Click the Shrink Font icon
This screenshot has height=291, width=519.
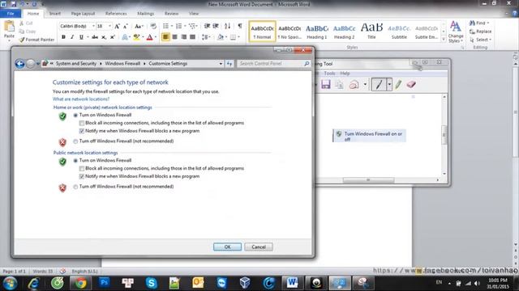[126, 26]
